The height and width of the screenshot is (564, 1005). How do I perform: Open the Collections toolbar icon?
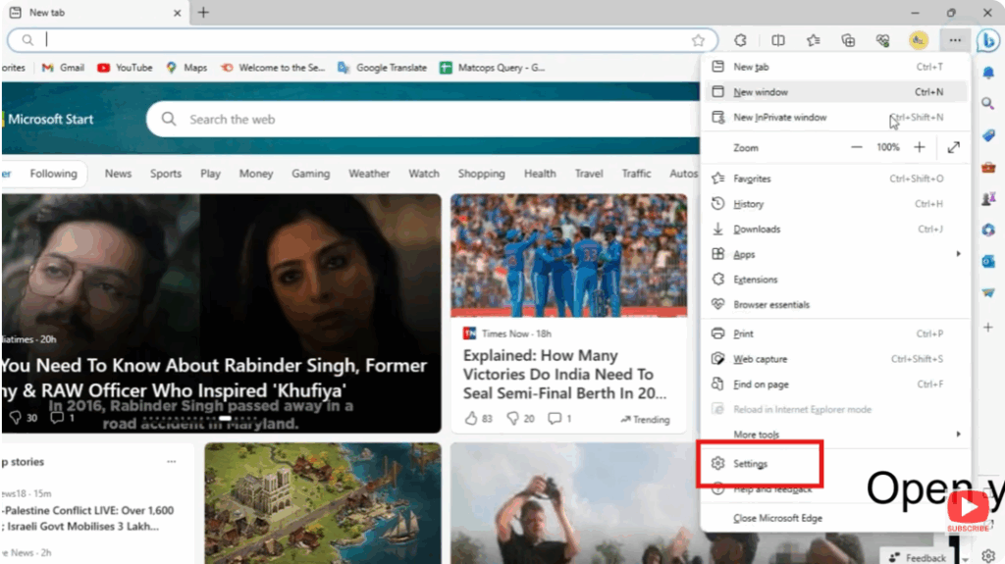[849, 40]
